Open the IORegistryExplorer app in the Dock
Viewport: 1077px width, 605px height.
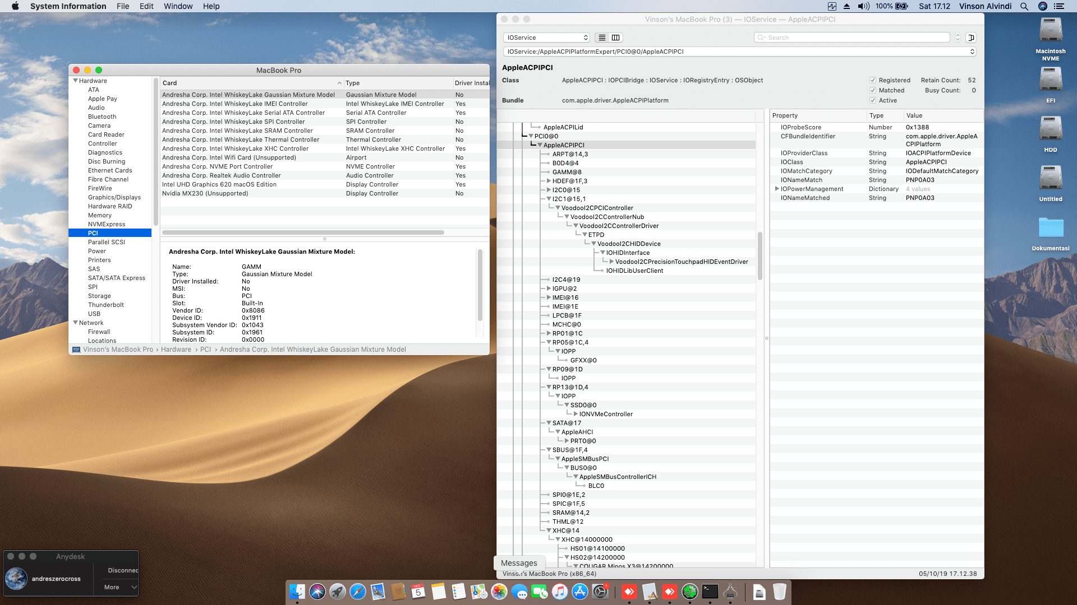[x=729, y=592]
